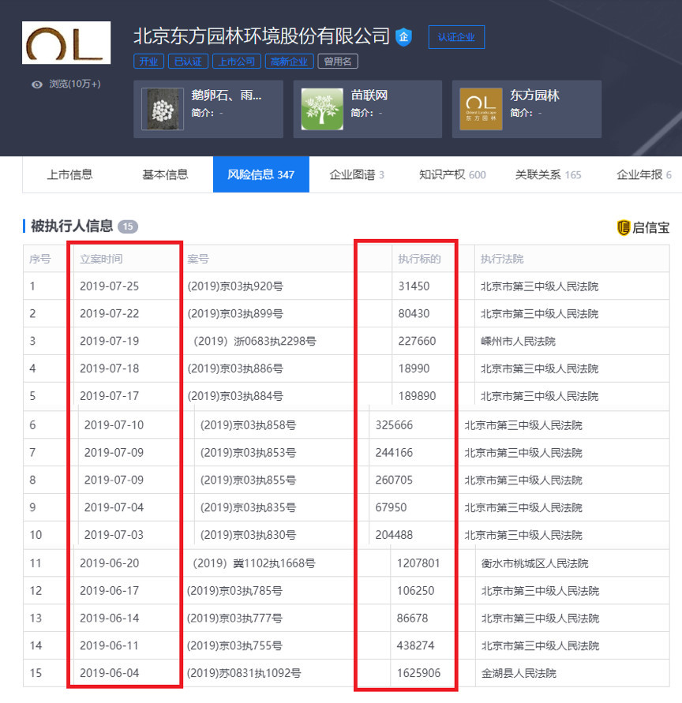Select the 开业 status tag
This screenshot has width=682, height=703.
pyautogui.click(x=148, y=62)
